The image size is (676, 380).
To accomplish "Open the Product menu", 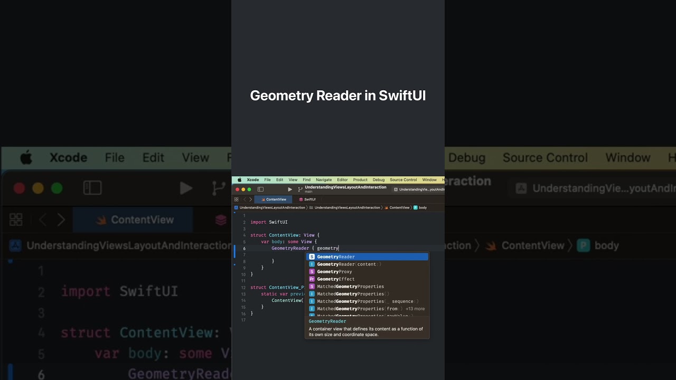I will tap(360, 180).
